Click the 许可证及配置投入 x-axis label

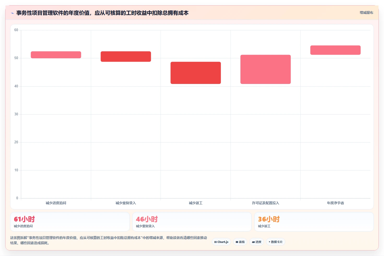(265, 203)
